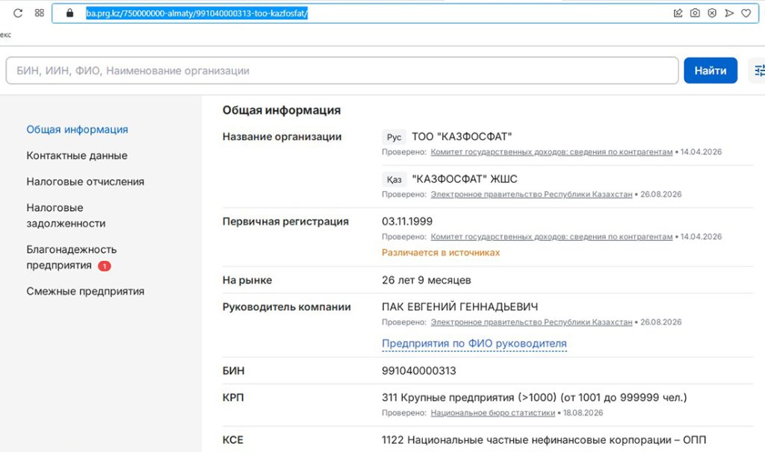This screenshot has height=452, width=765.
Task: Click the 1122 Национальные частные нефинансовые корпорации value
Action: pyautogui.click(x=544, y=440)
